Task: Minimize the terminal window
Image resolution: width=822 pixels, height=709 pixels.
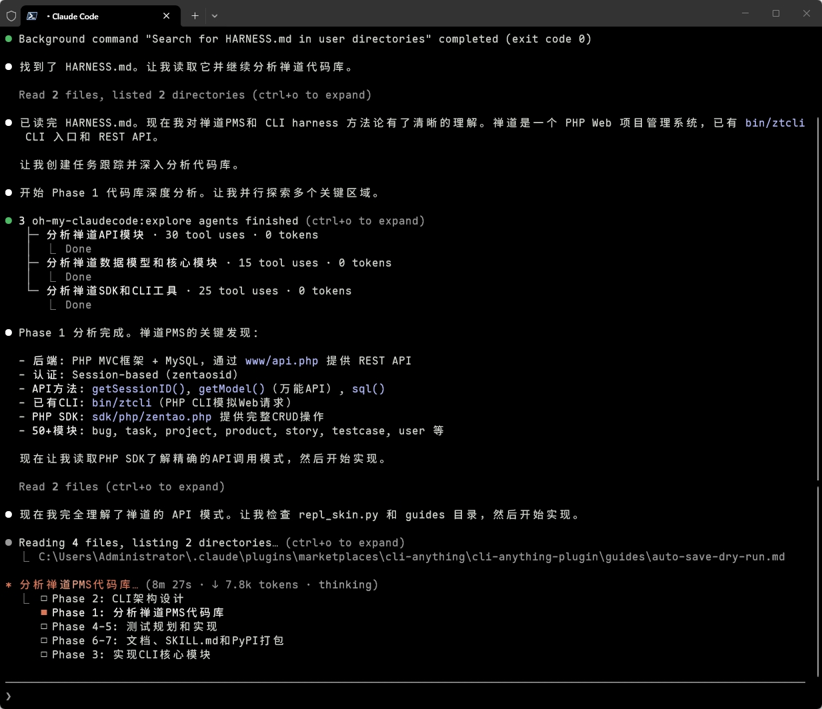Action: [745, 13]
